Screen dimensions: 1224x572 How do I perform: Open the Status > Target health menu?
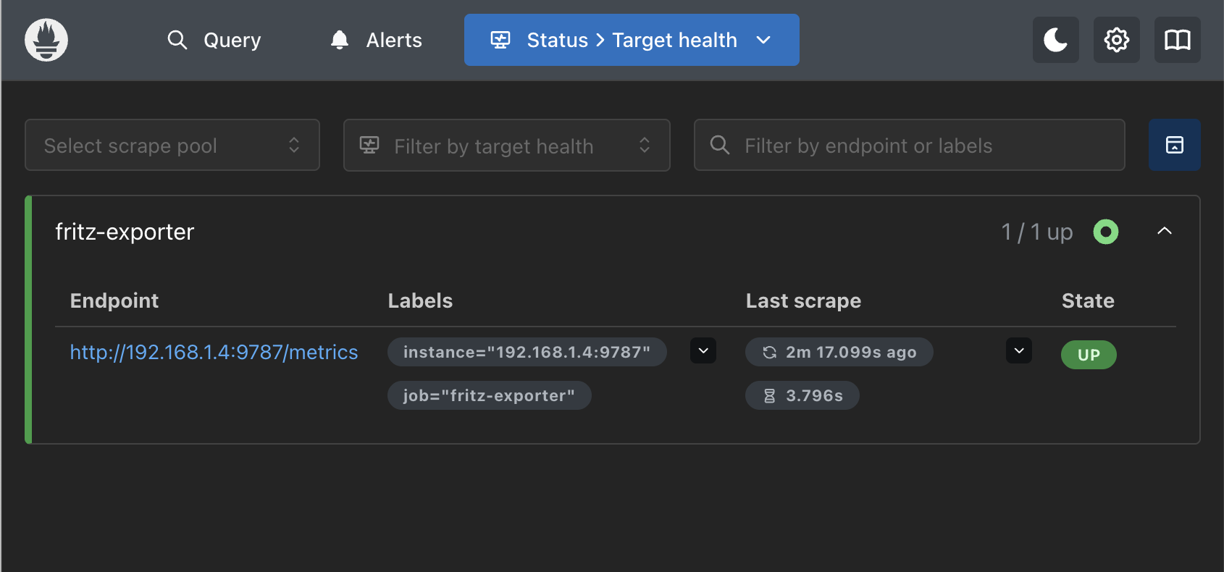632,40
